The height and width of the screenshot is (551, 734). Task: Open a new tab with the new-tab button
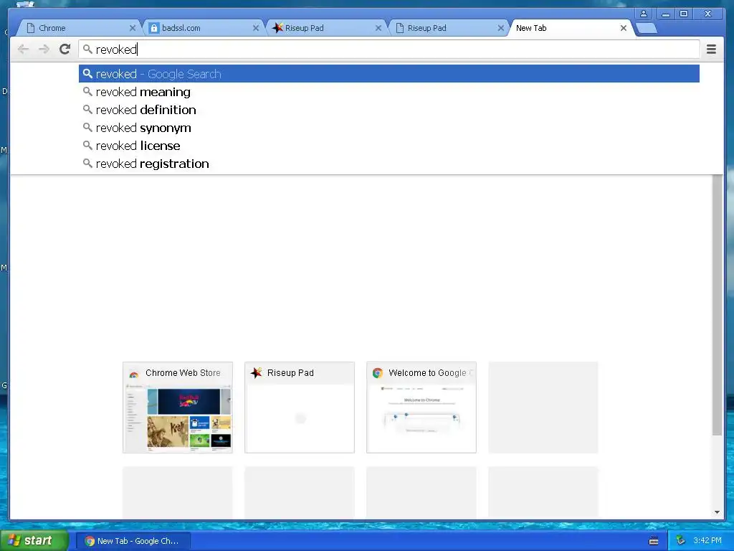647,28
